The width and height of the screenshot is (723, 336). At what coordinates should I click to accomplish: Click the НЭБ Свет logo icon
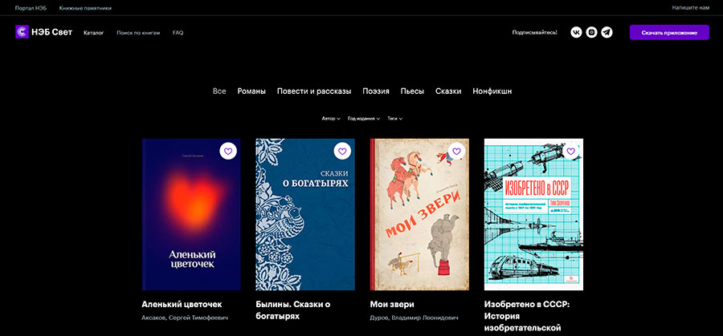click(22, 32)
